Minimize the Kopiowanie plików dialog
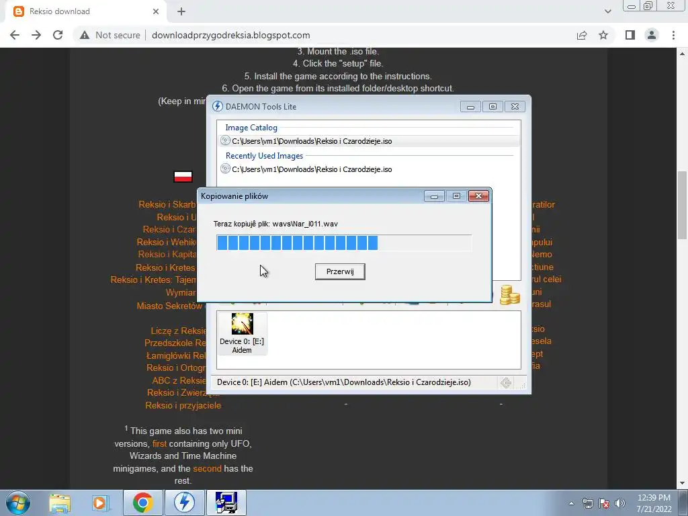This screenshot has height=516, width=688. point(435,196)
